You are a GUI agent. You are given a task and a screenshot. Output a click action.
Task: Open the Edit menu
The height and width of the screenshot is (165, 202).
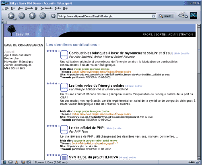tap(13, 8)
